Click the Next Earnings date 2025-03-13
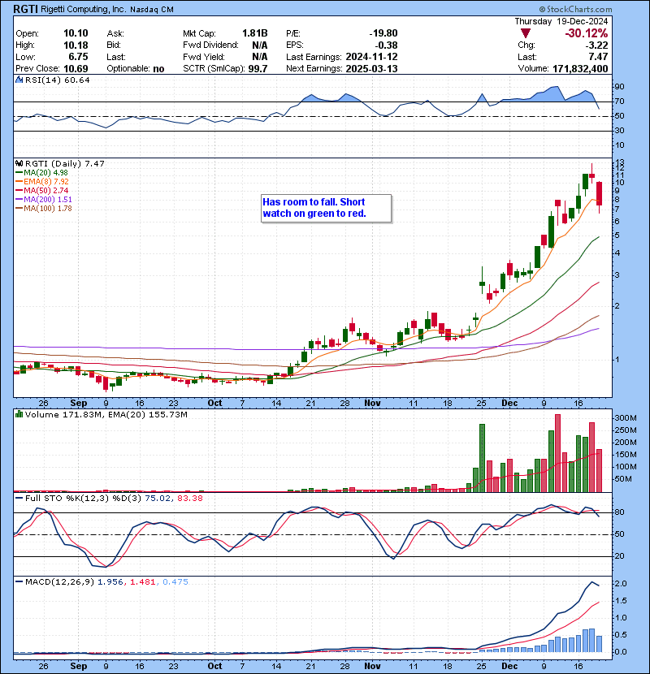The height and width of the screenshot is (674, 650). 371,69
